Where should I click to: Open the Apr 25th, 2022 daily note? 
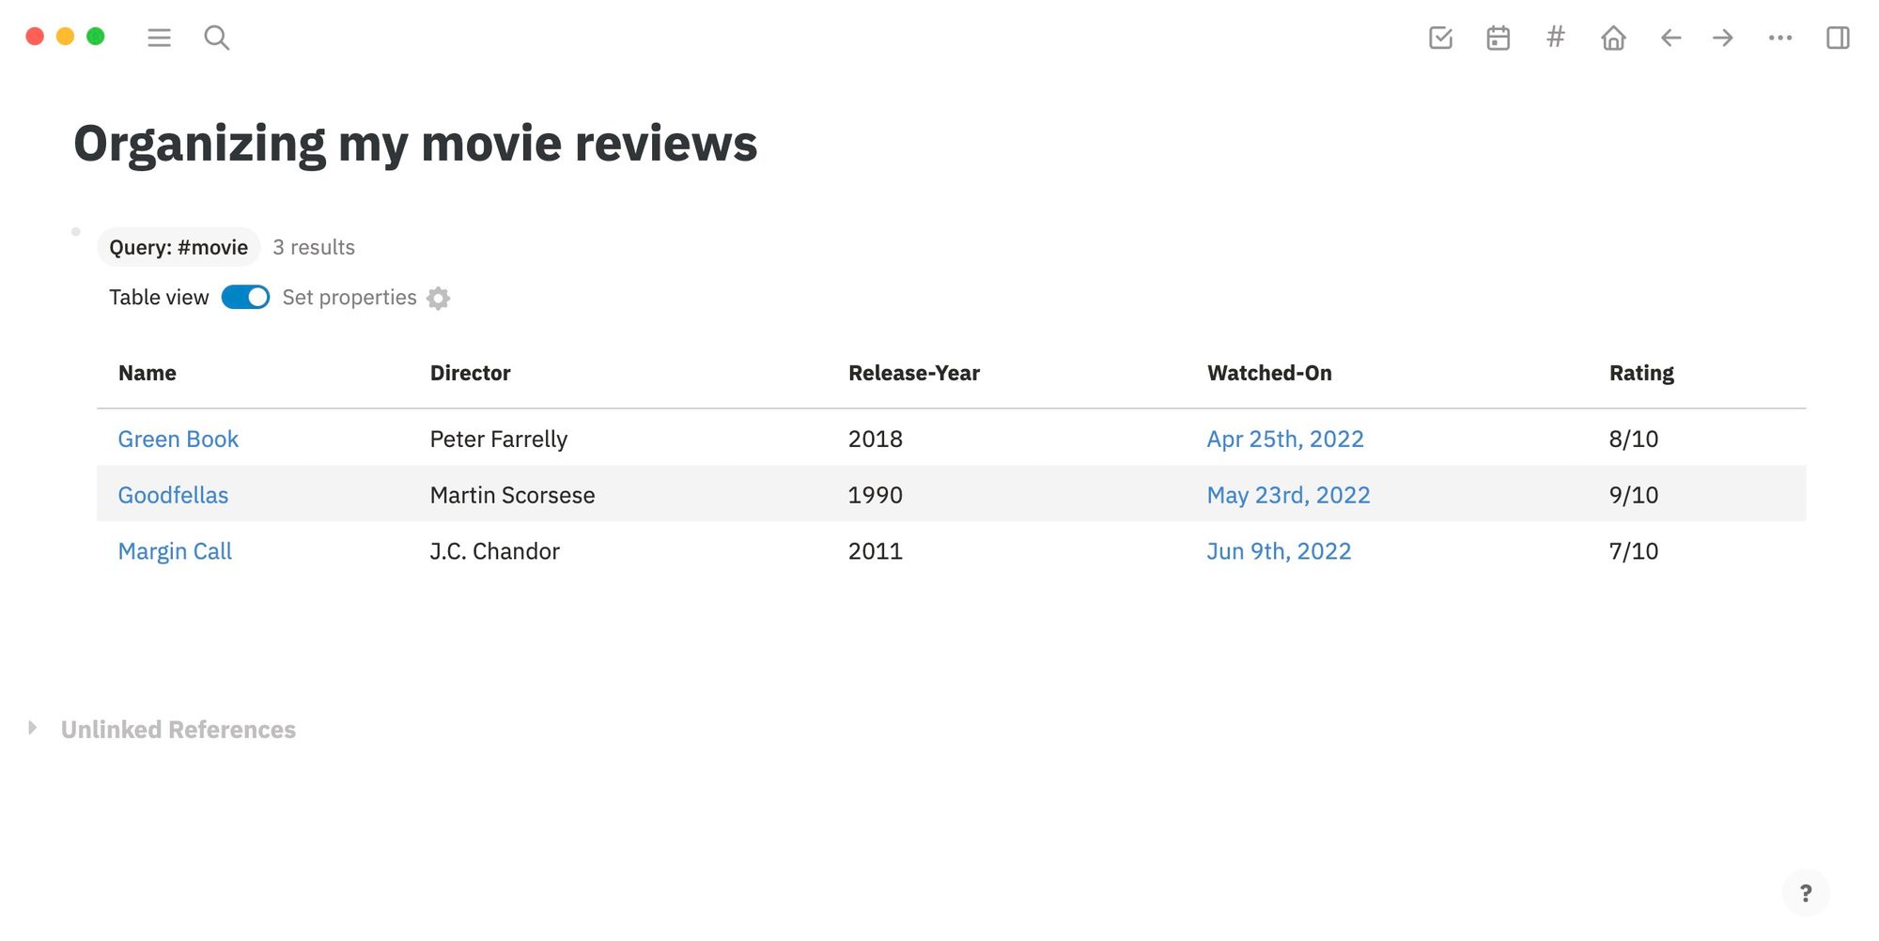1285,439
